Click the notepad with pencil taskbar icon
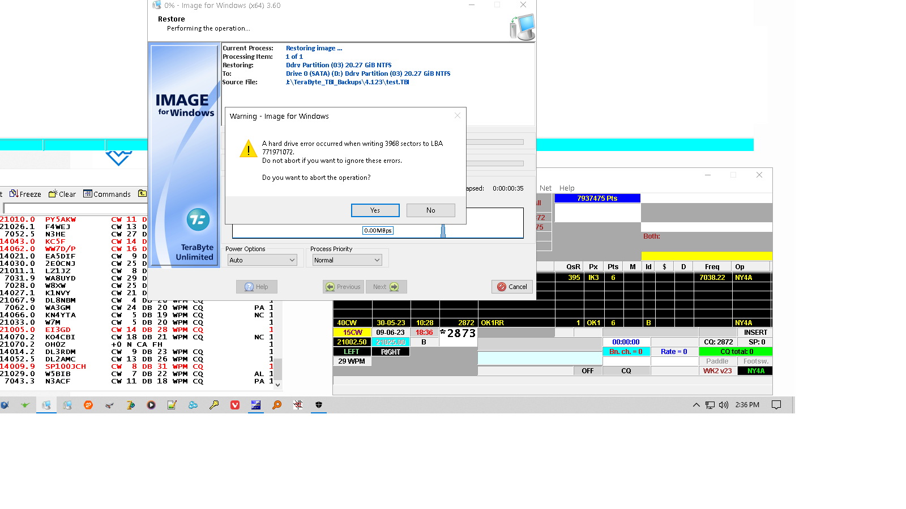Screen dimensions: 906x509 pyautogui.click(x=172, y=405)
